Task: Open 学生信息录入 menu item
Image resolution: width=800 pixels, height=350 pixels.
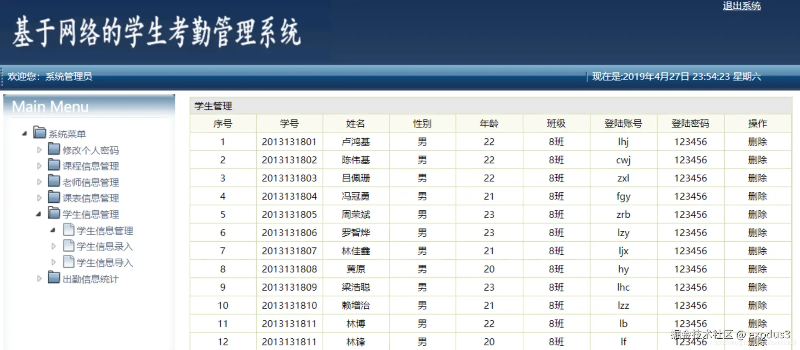Action: pyautogui.click(x=105, y=247)
